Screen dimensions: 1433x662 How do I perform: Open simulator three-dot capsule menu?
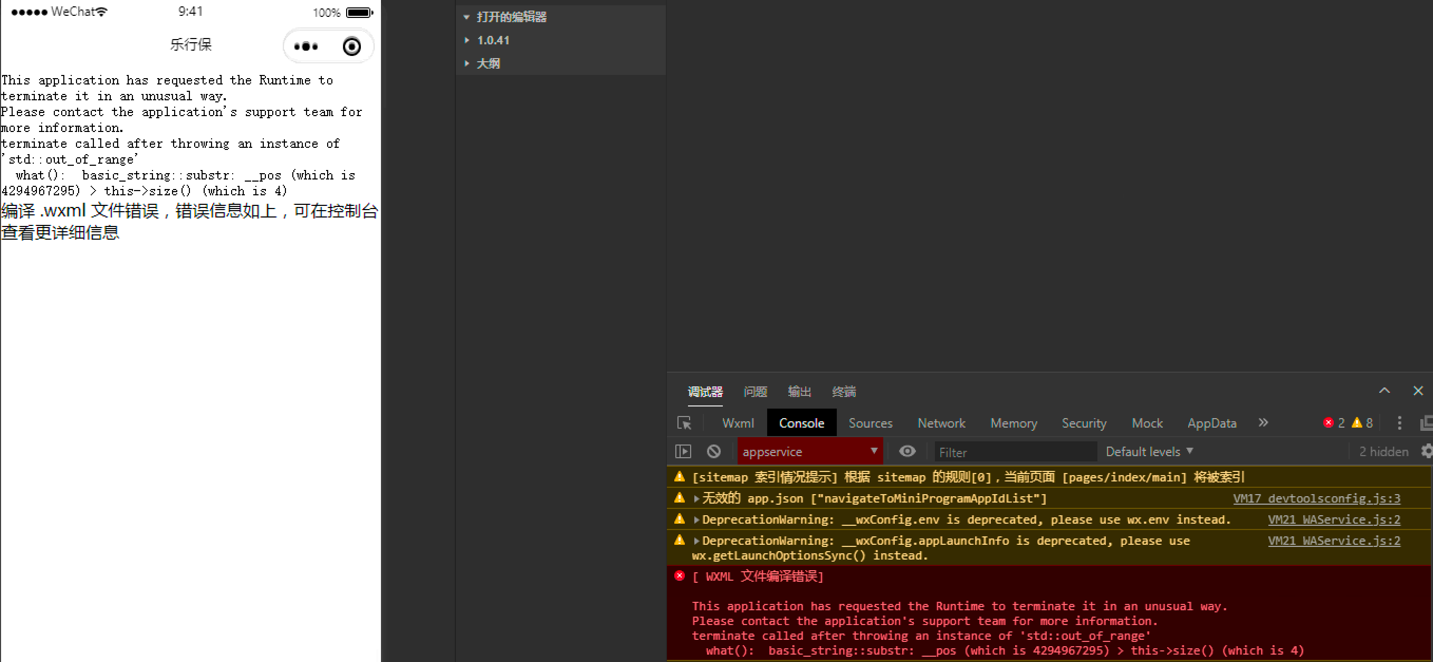coord(305,46)
